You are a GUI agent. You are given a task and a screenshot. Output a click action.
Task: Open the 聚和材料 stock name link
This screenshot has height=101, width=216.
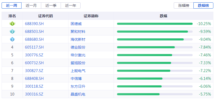(x=78, y=32)
